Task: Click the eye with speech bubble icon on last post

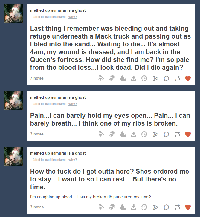Action: tap(112, 207)
